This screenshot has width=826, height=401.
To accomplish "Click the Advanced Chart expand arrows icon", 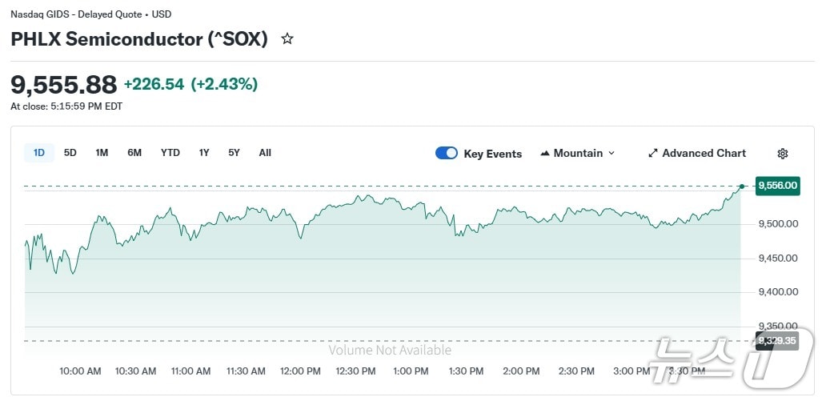I will [x=652, y=153].
